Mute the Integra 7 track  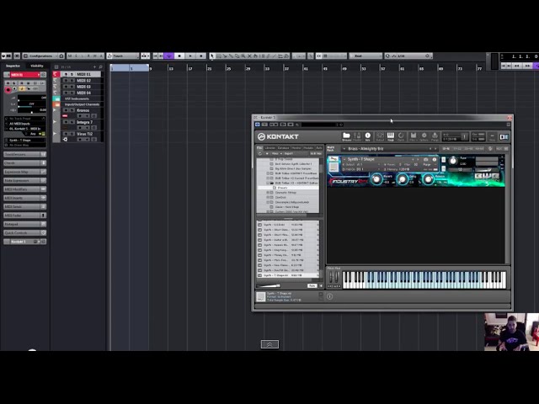(x=66, y=122)
